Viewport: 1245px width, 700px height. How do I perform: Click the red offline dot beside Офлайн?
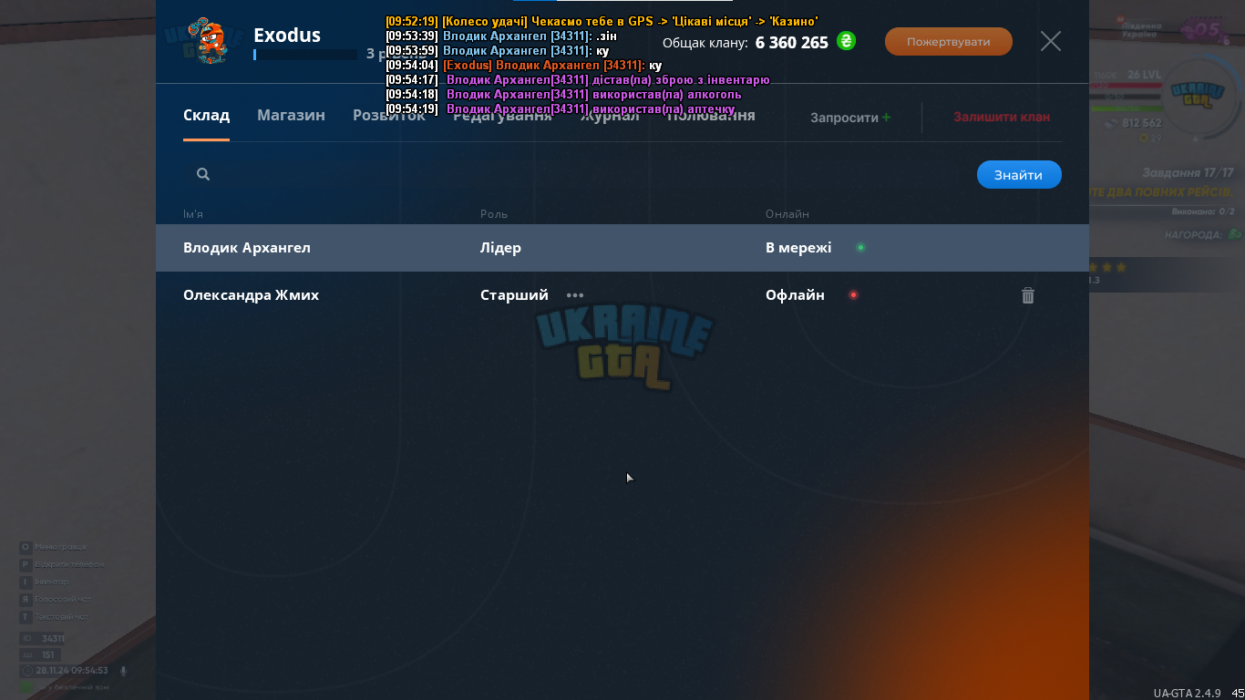(853, 294)
